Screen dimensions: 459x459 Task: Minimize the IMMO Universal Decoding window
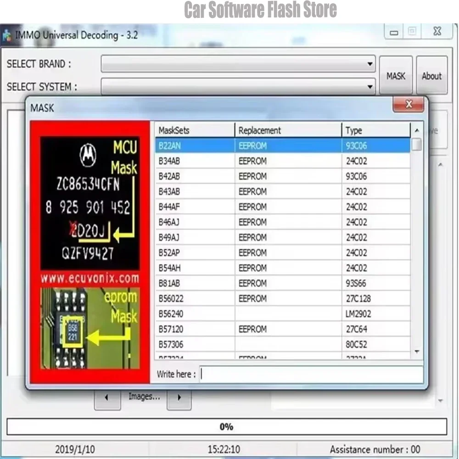click(x=394, y=32)
